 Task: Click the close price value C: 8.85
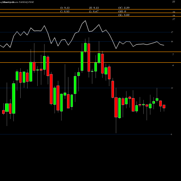tap(65, 12)
